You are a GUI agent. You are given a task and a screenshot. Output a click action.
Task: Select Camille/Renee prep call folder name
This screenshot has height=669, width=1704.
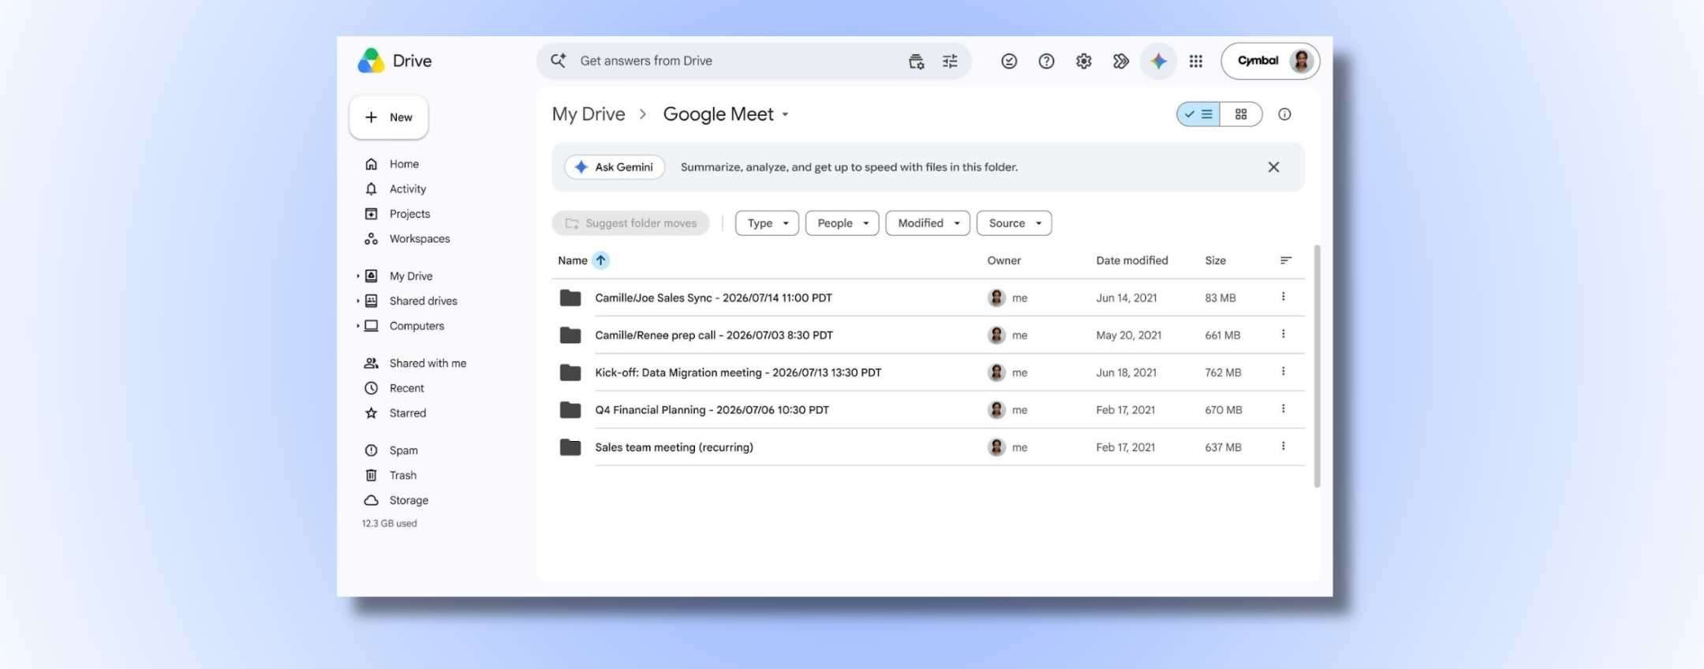(714, 335)
